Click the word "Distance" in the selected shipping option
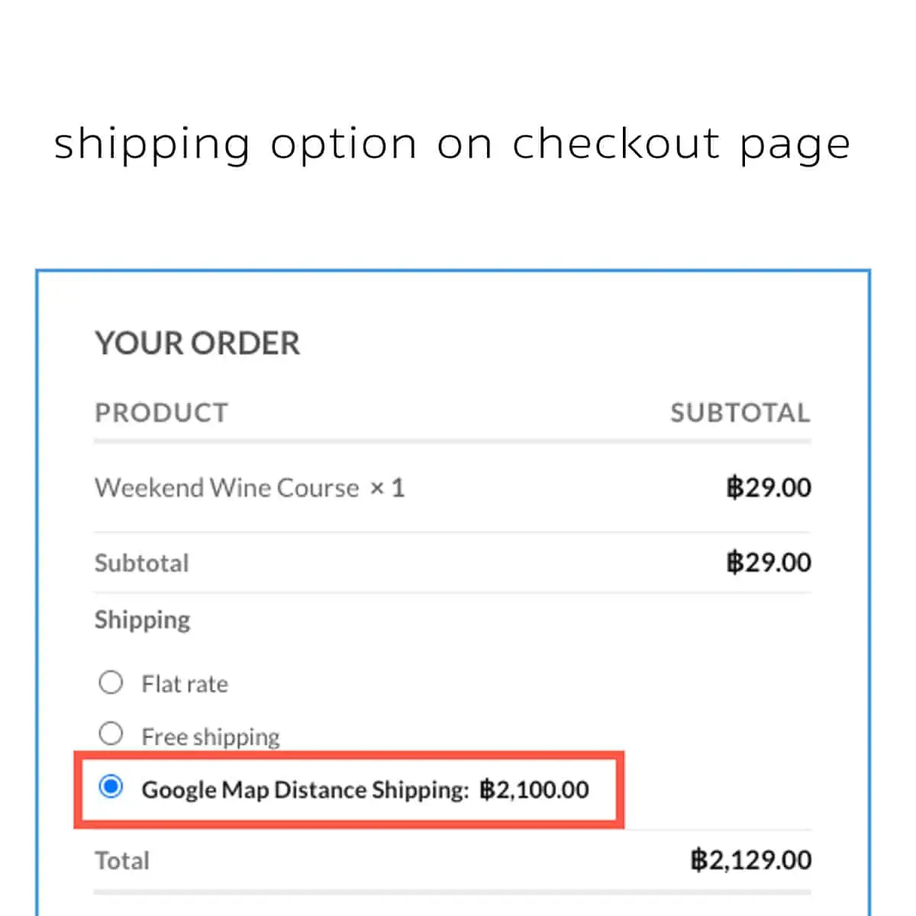The width and height of the screenshot is (916, 916). coord(320,789)
